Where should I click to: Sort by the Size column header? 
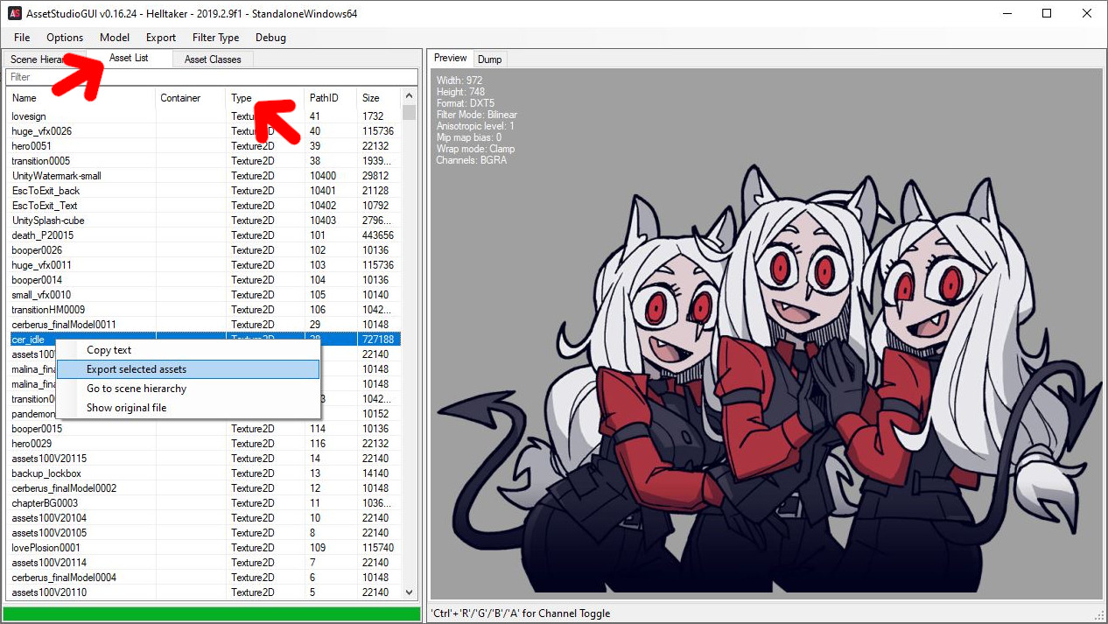click(x=378, y=98)
